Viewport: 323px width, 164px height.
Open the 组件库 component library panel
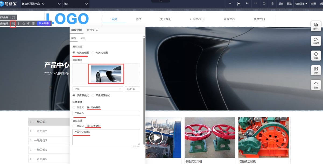tap(316, 26)
